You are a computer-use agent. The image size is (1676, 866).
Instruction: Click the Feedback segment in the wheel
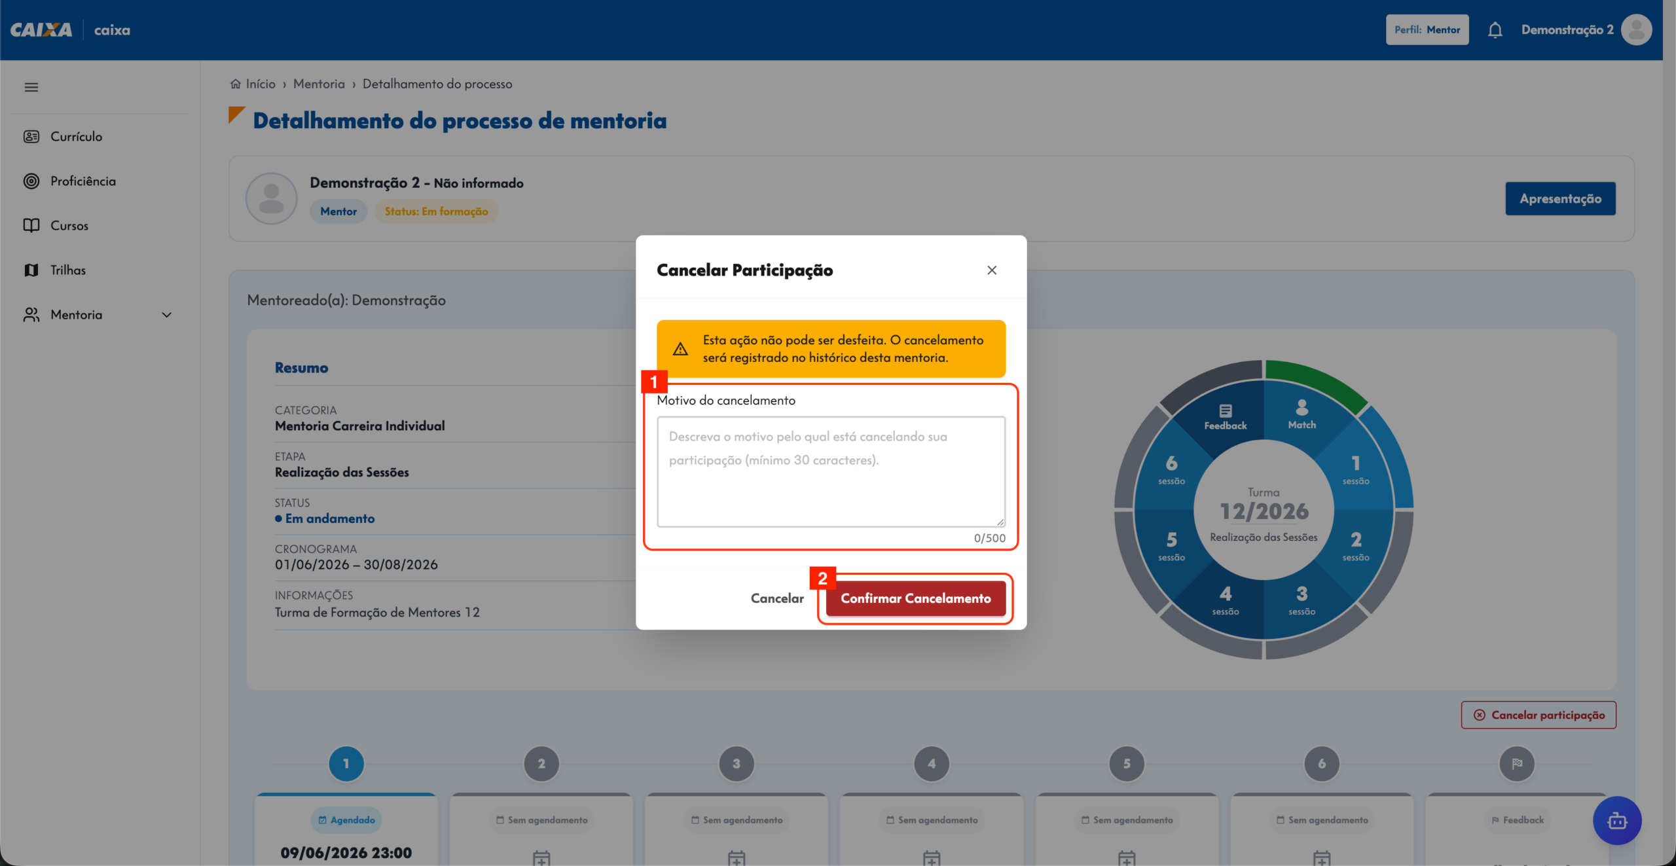(1225, 417)
